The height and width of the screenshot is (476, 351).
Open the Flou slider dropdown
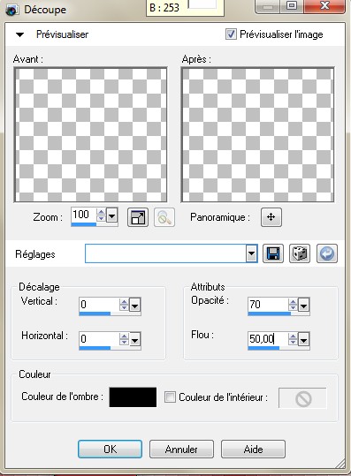pos(303,339)
